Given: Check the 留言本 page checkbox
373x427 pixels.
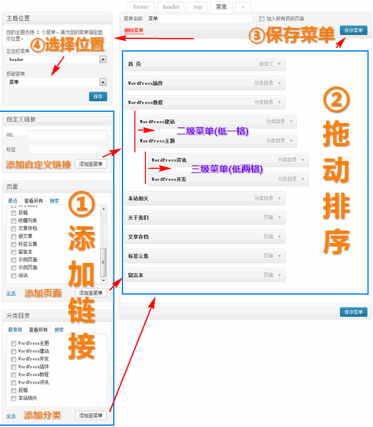Looking at the screenshot, I should (x=13, y=252).
